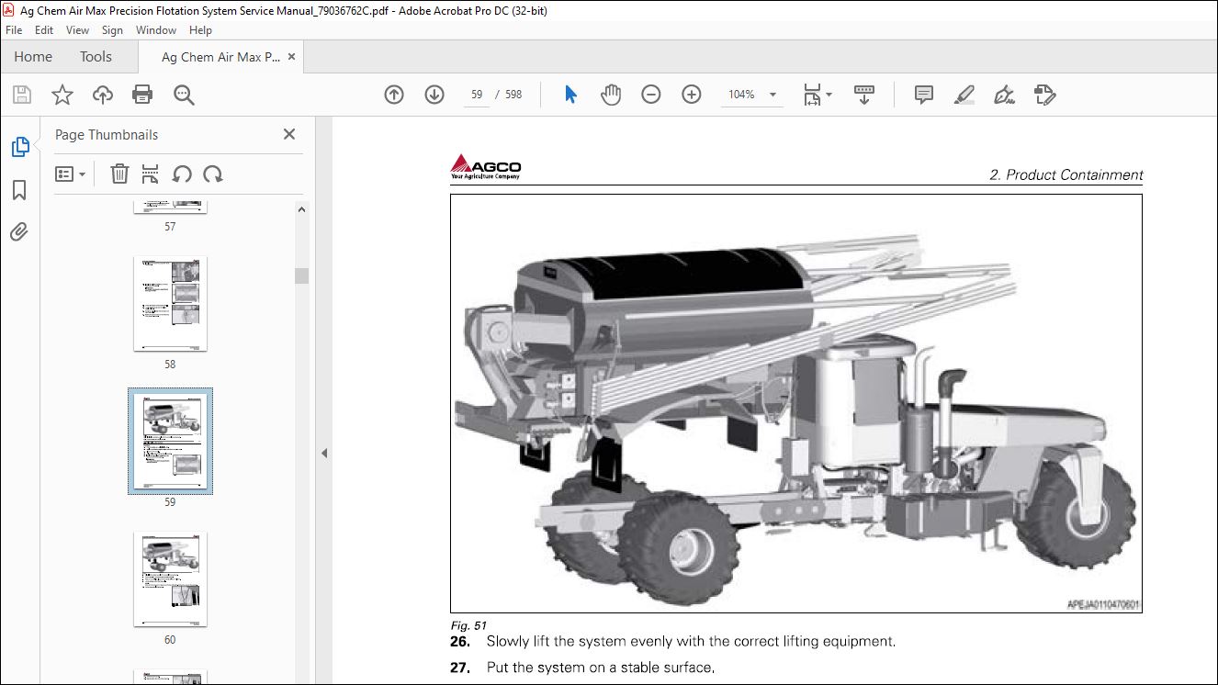
Task: Click the thumbnail panel scrollbar handle
Action: point(301,275)
